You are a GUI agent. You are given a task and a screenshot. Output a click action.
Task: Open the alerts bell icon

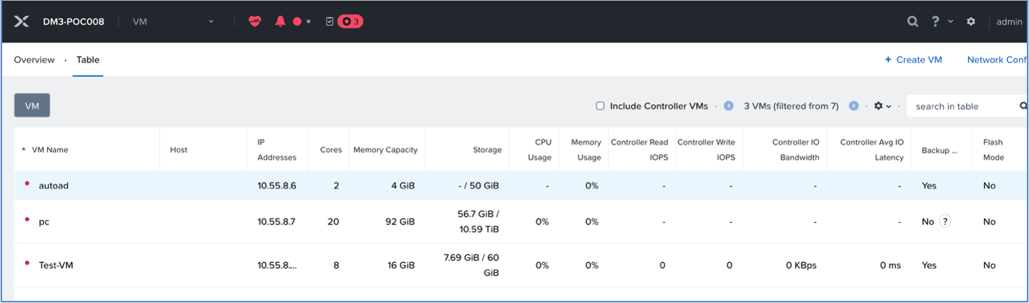pyautogui.click(x=280, y=21)
